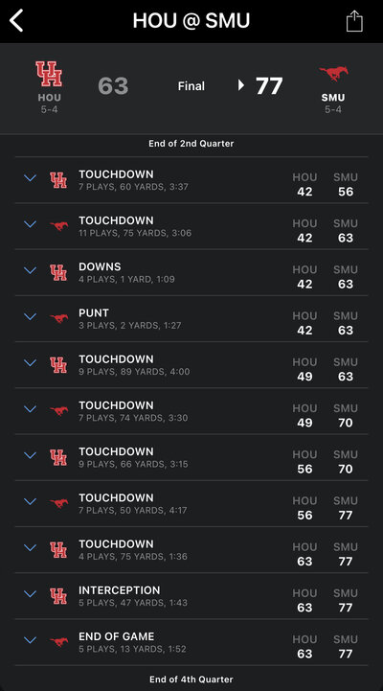Expand the DOWNS drive chevron

point(30,270)
